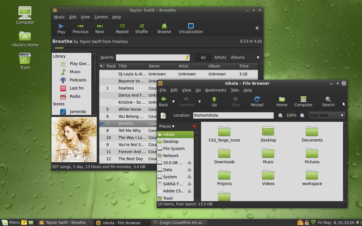Click the Location path field
The width and height of the screenshot is (362, 226).
coord(233,115)
